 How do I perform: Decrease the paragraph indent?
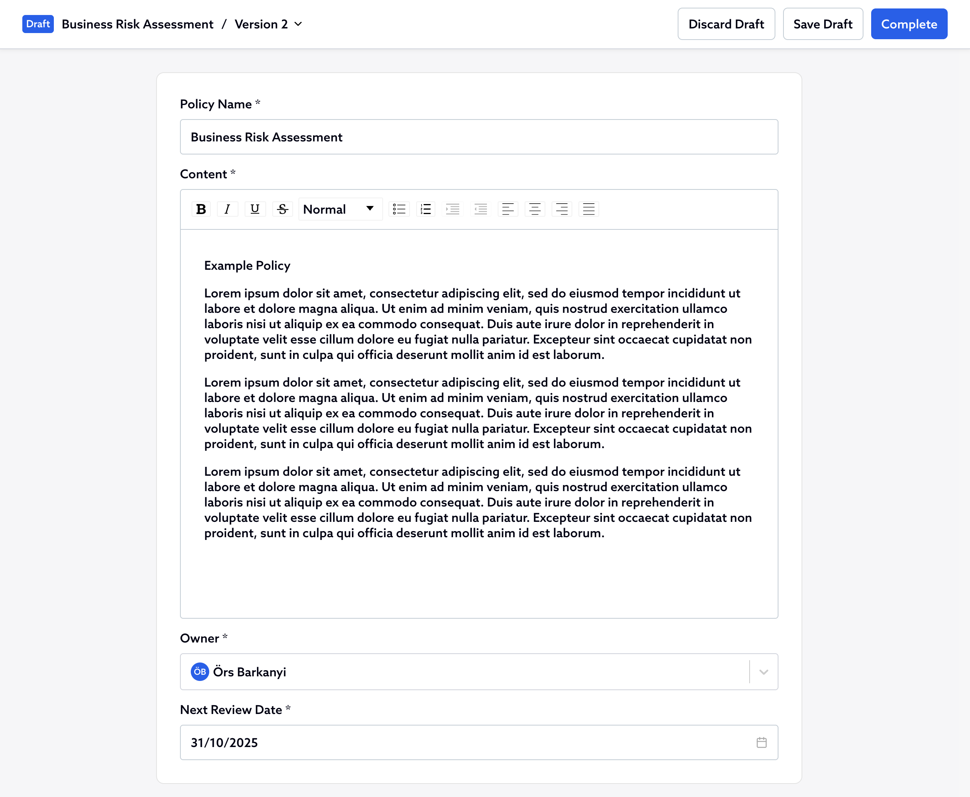tap(481, 209)
